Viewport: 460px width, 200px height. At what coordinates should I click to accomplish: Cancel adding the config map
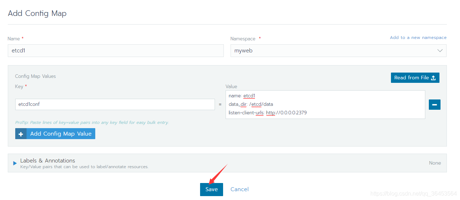[239, 189]
